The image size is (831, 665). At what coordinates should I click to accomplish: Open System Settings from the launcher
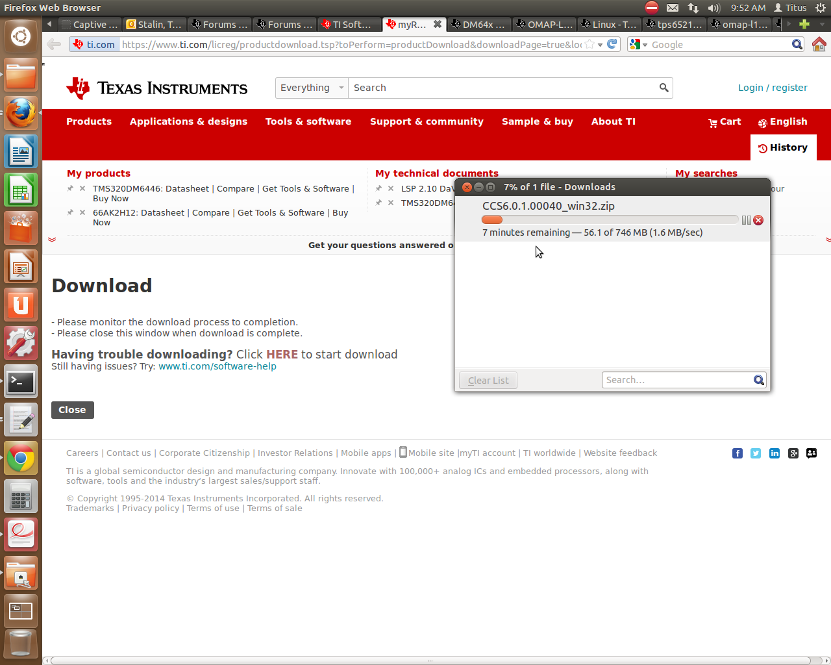(x=21, y=343)
